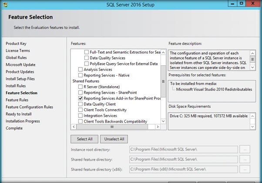262x183 pixels.
Task: Click the features list scroll-left arrow
Action: tap(74, 127)
